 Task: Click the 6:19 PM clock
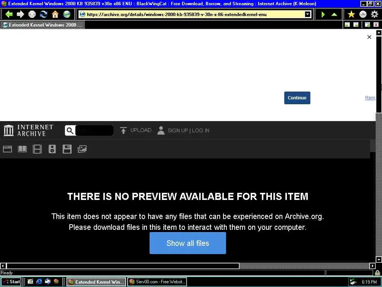click(x=369, y=282)
